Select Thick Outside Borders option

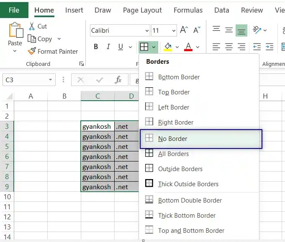pyautogui.click(x=199, y=184)
